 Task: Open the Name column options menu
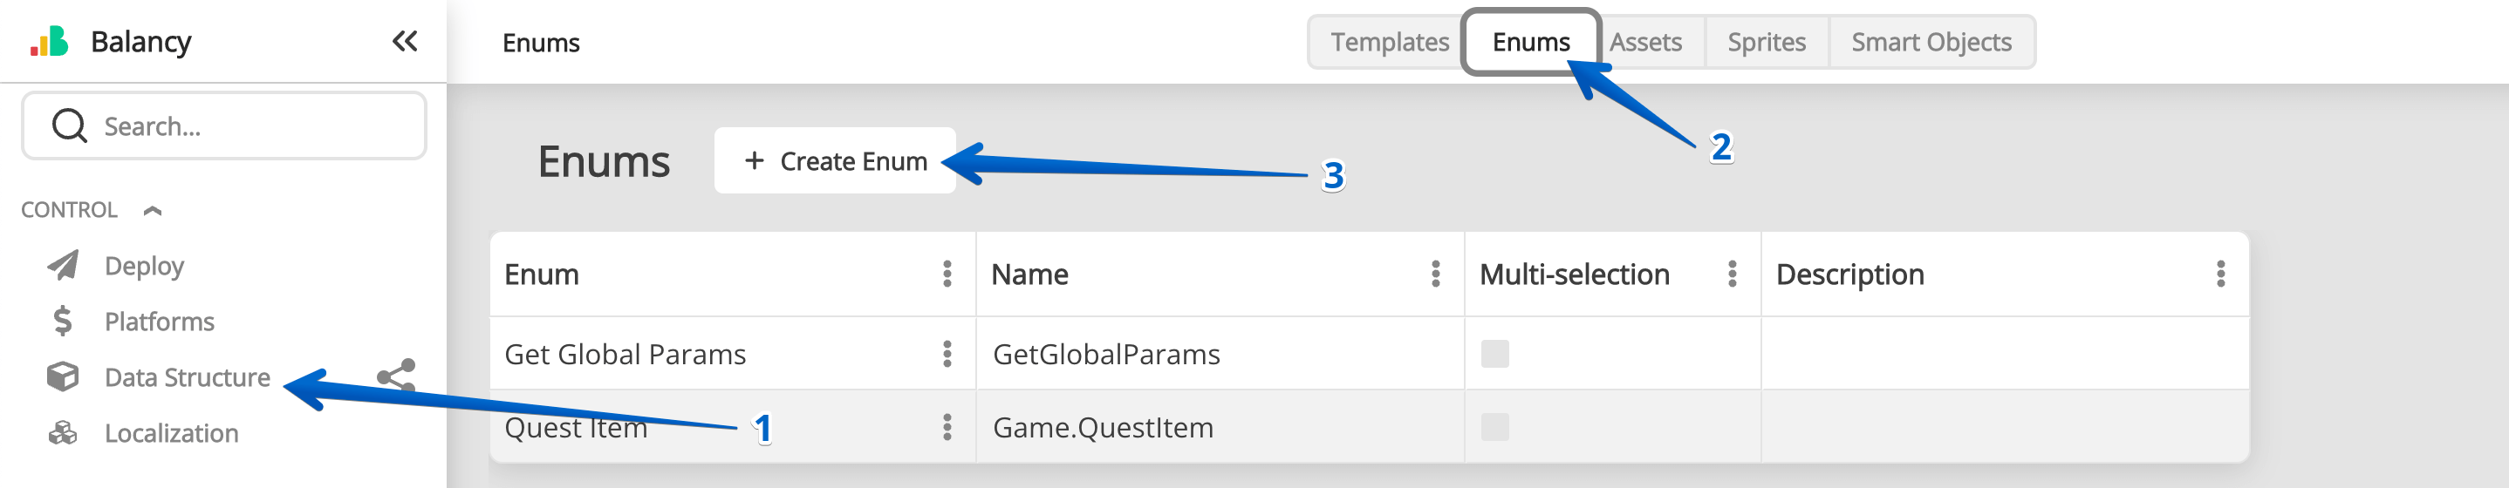click(x=1435, y=274)
